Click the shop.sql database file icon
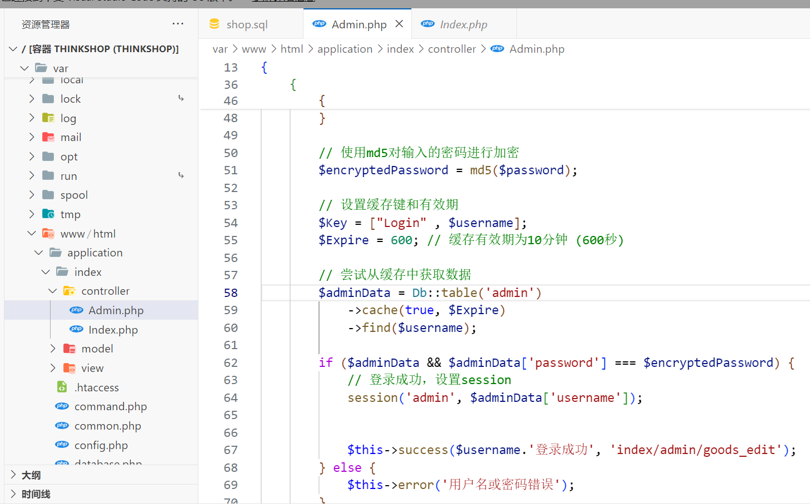 tap(214, 24)
